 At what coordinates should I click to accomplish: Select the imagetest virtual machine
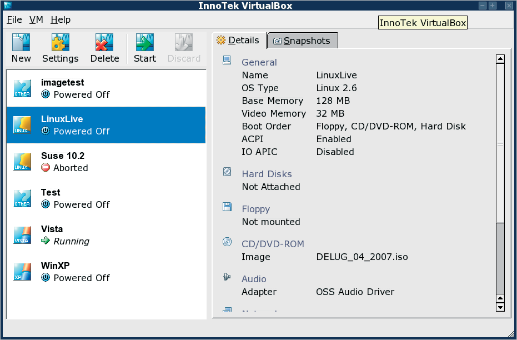(106, 88)
